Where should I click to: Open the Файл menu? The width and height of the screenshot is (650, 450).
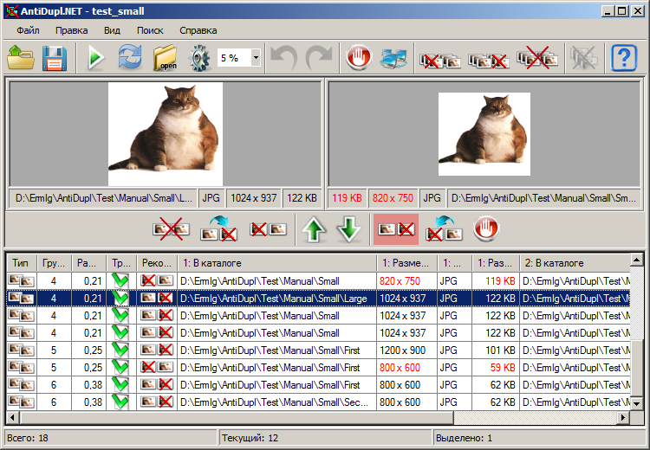tap(28, 30)
